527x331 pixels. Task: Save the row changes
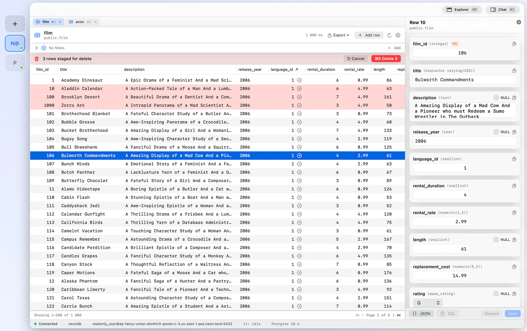(x=513, y=314)
